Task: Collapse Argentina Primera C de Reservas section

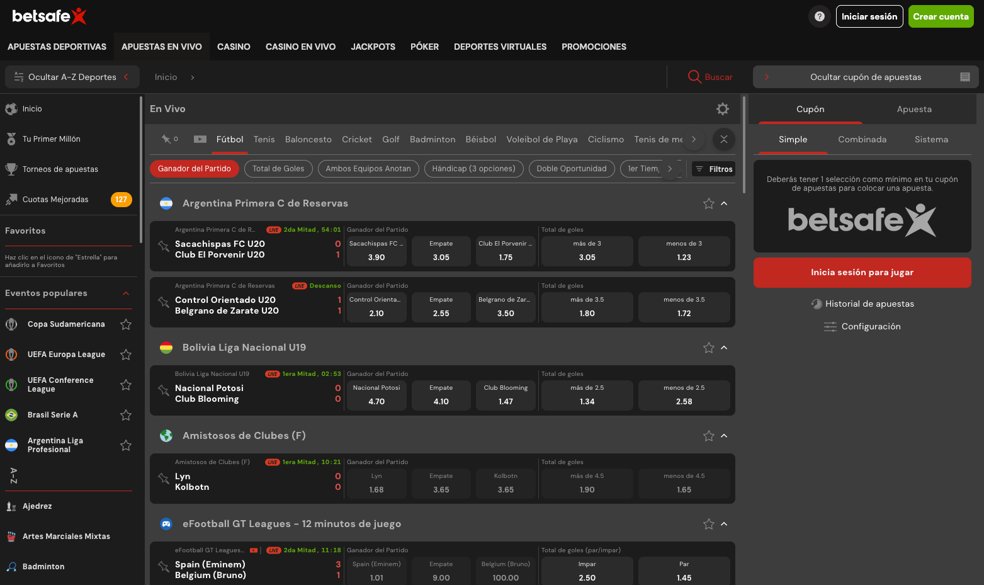Action: click(724, 203)
